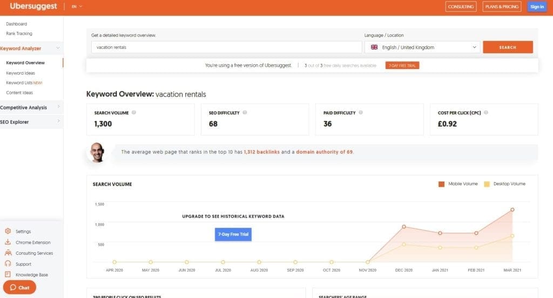553x298 pixels.
Task: Click the JAN 2021 mobile volume data point
Action: click(x=440, y=233)
